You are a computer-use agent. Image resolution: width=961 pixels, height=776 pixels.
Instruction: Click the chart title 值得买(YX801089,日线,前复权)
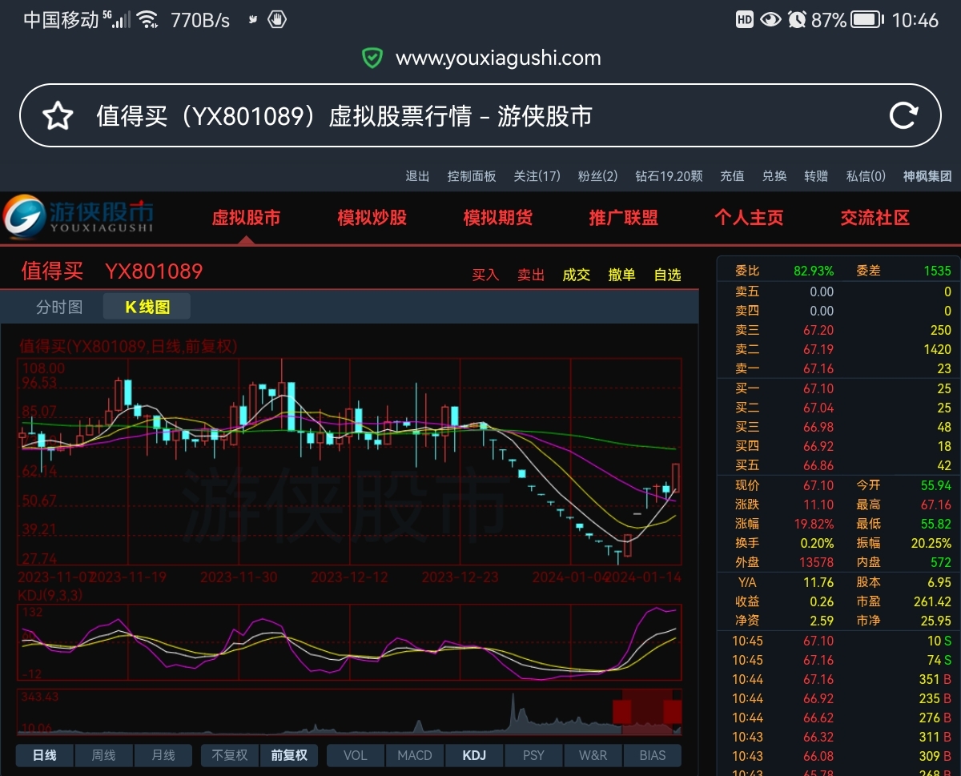pyautogui.click(x=128, y=346)
